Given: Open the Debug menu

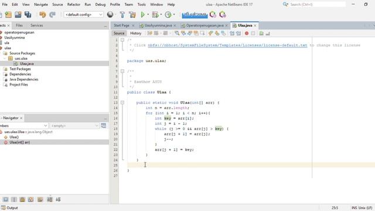Looking at the screenshot, I should pos(100,4).
